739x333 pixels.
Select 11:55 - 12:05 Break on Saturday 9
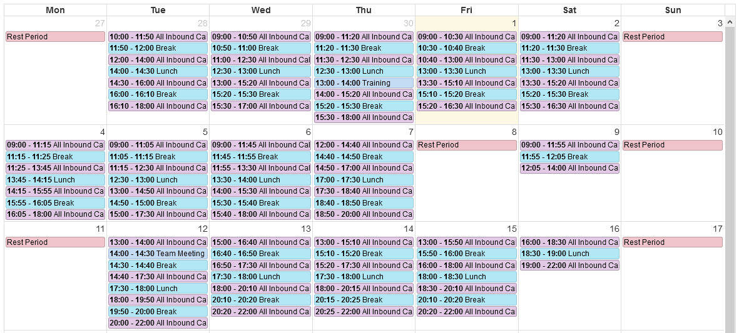569,157
